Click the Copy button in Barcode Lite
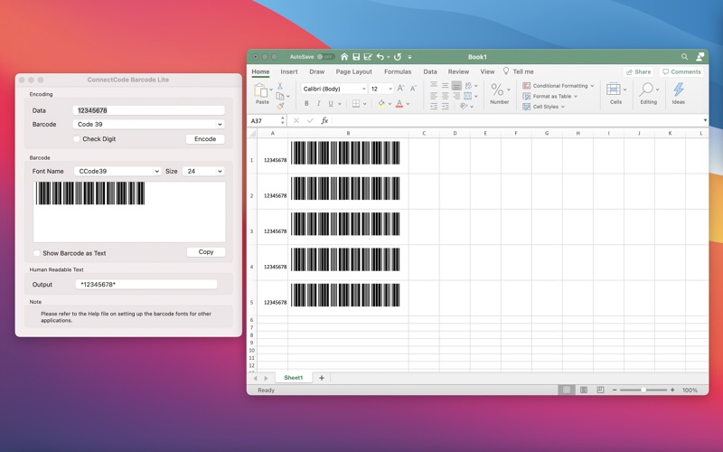This screenshot has width=723, height=452. point(206,252)
